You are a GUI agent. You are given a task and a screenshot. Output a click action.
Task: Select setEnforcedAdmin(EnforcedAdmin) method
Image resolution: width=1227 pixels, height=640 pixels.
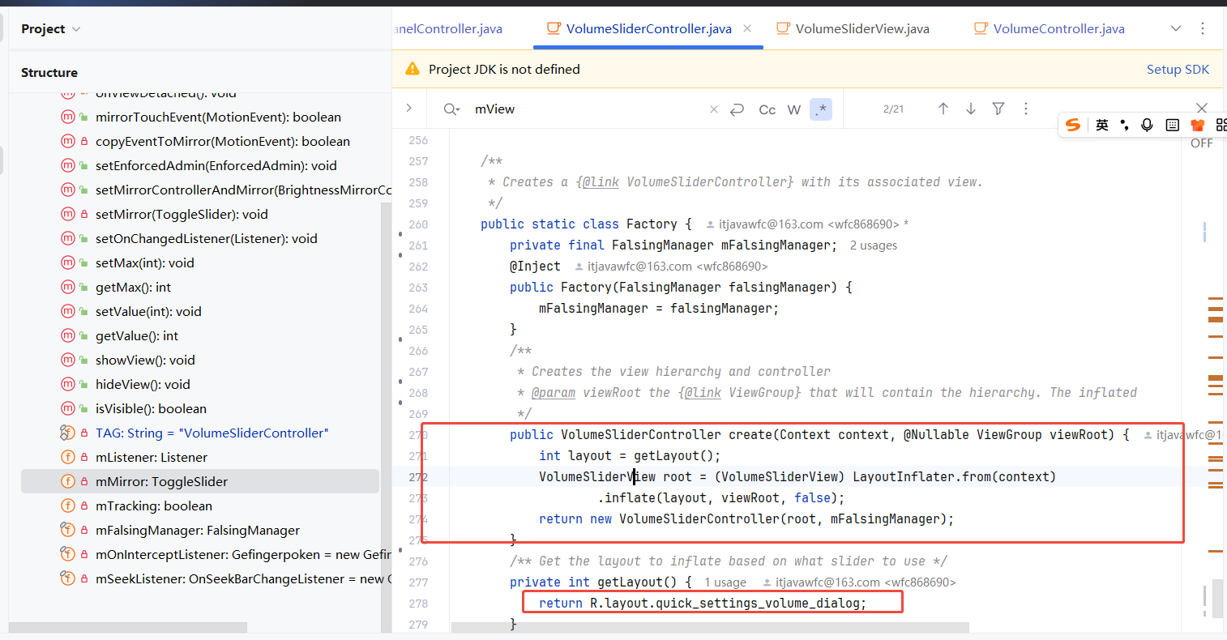coord(216,166)
